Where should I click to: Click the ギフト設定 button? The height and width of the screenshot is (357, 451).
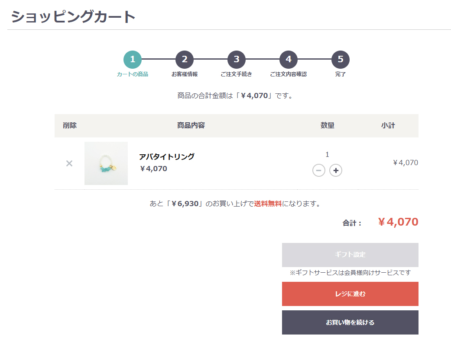[350, 255]
